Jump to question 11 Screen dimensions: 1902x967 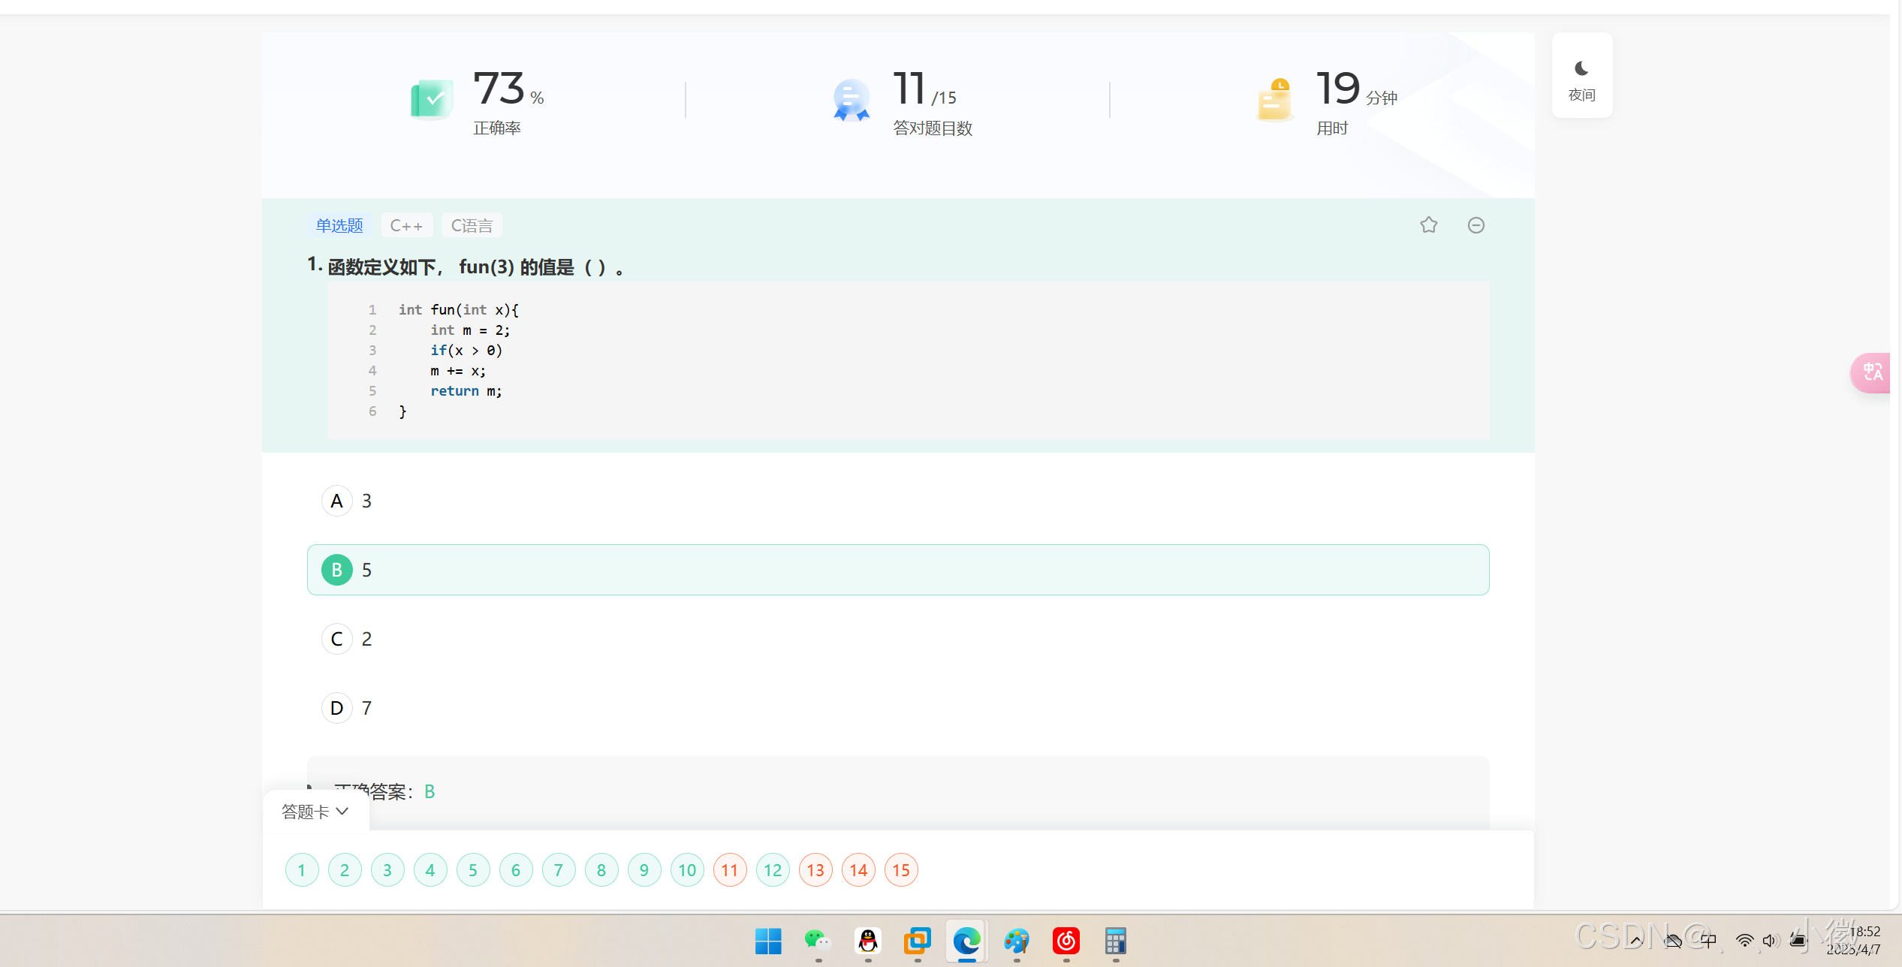(x=729, y=870)
